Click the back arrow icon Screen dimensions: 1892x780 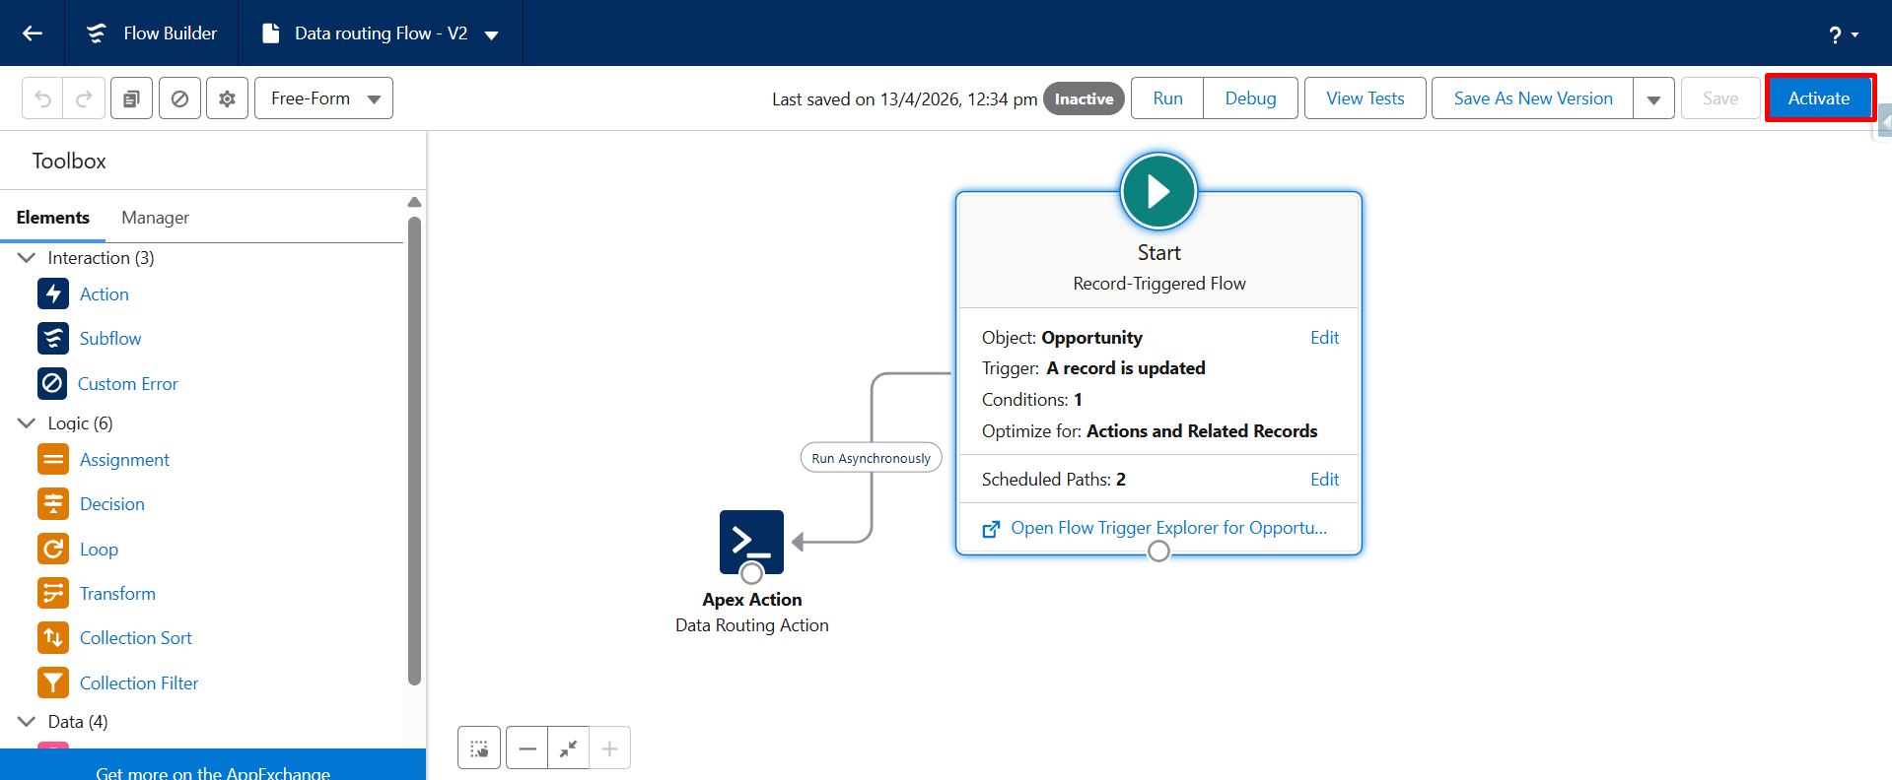pos(33,33)
